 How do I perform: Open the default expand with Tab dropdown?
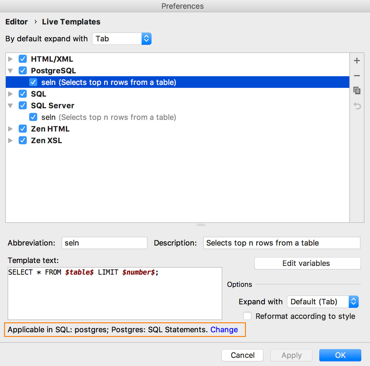tap(122, 39)
